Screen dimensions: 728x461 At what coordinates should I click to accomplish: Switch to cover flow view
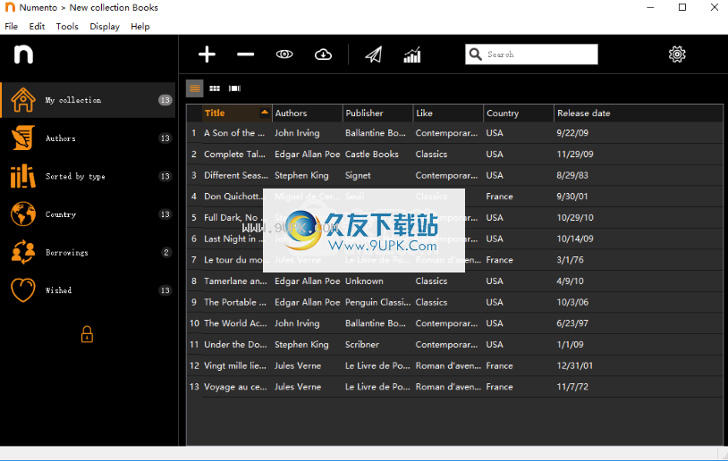pos(234,88)
